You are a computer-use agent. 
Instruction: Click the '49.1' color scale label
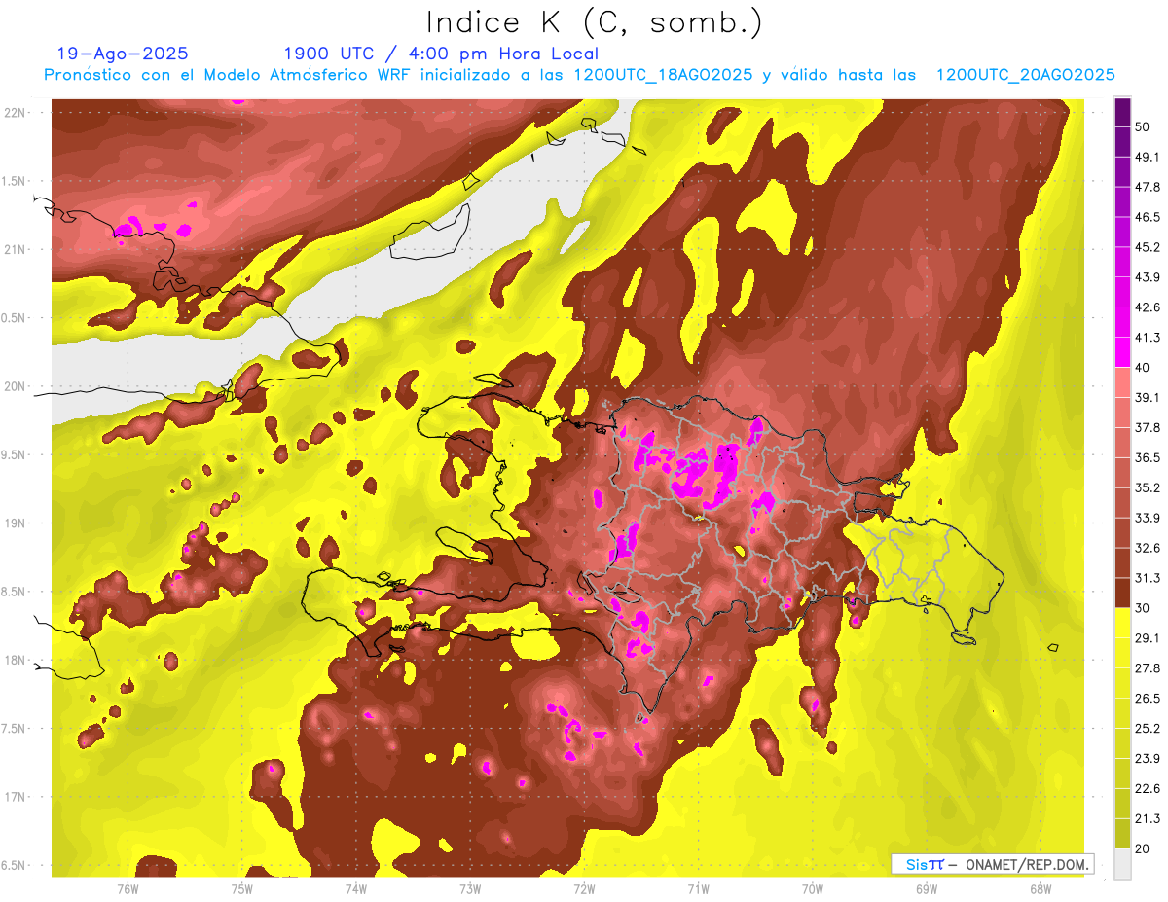(x=1148, y=157)
